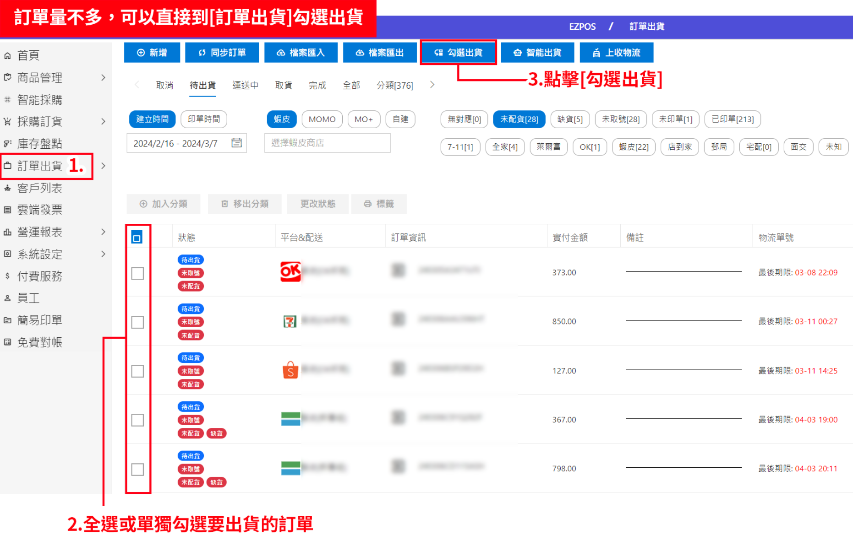This screenshot has height=546, width=853.
Task: Toggle the 自建 platform filter
Action: coord(400,119)
